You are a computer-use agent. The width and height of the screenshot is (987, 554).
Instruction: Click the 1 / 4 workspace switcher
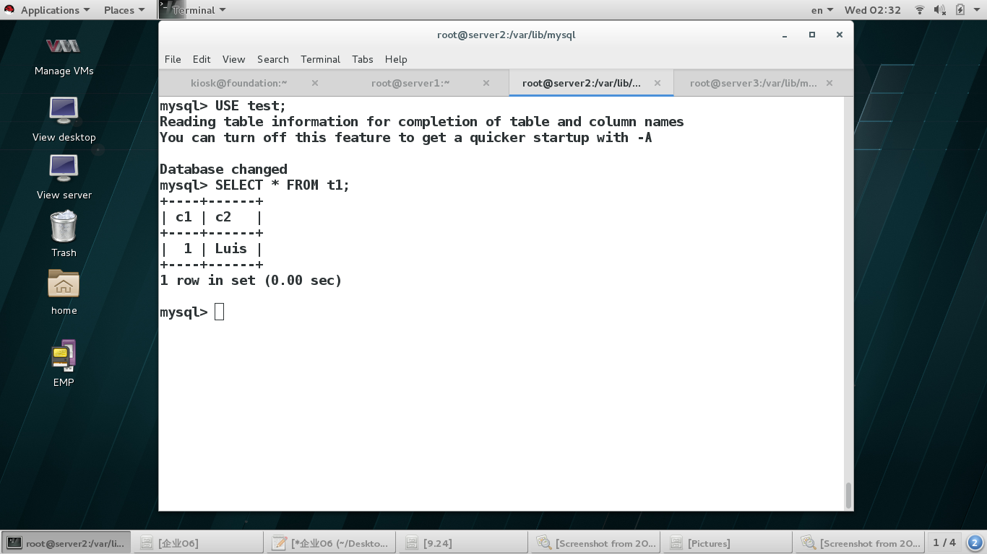point(944,542)
